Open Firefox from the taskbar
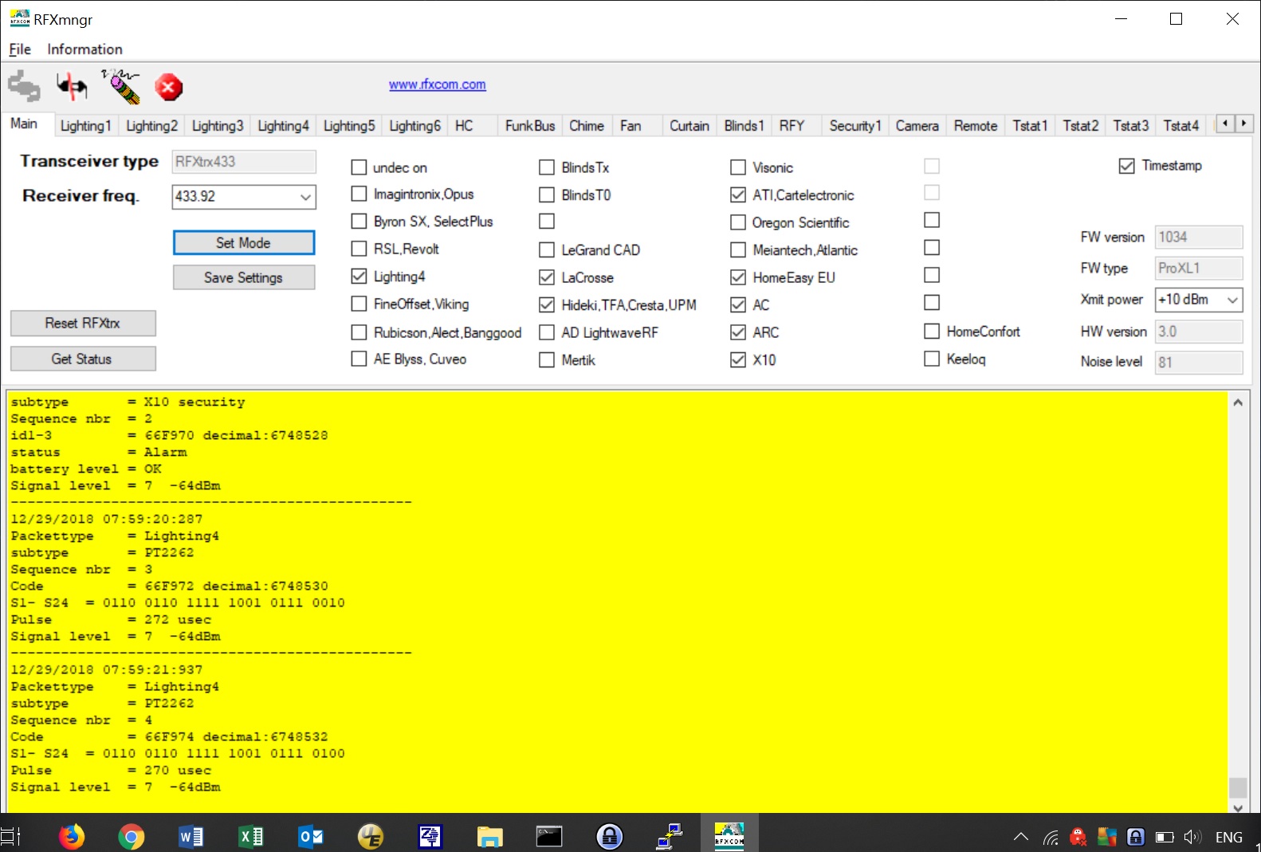Screen dimensions: 1261x852 72,836
